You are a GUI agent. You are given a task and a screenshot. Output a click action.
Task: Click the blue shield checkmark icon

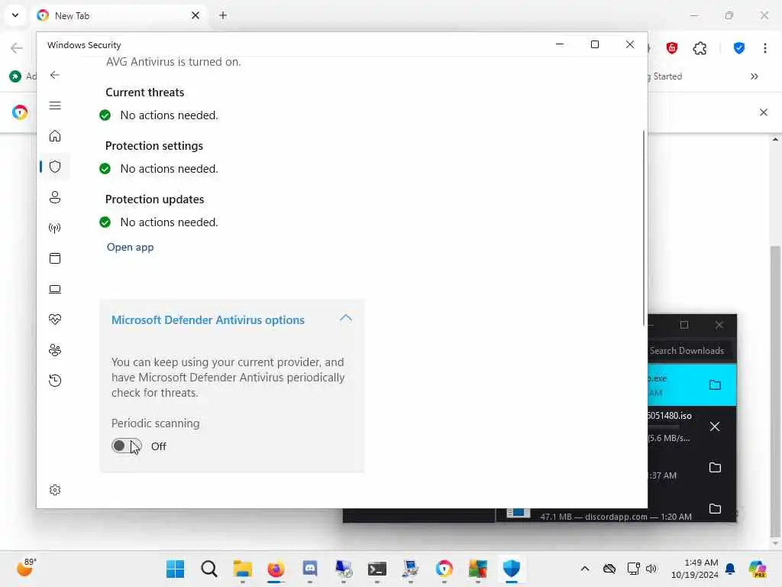coord(739,48)
